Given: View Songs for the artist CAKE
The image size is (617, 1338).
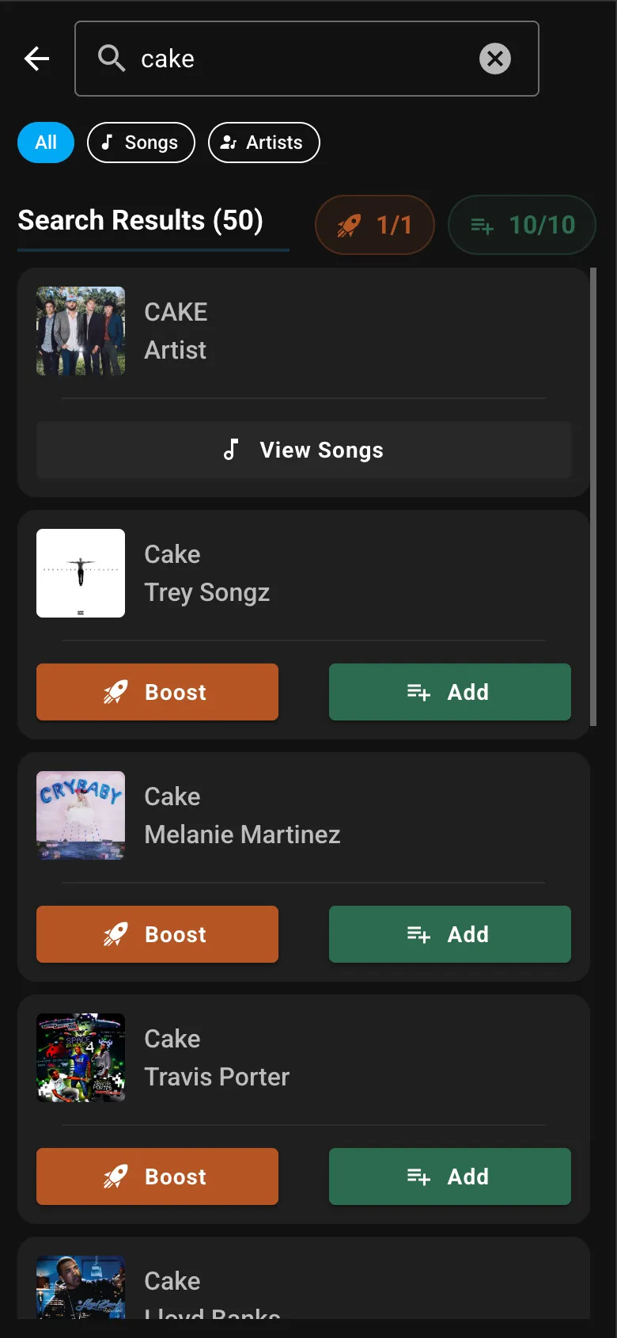Looking at the screenshot, I should coord(303,450).
